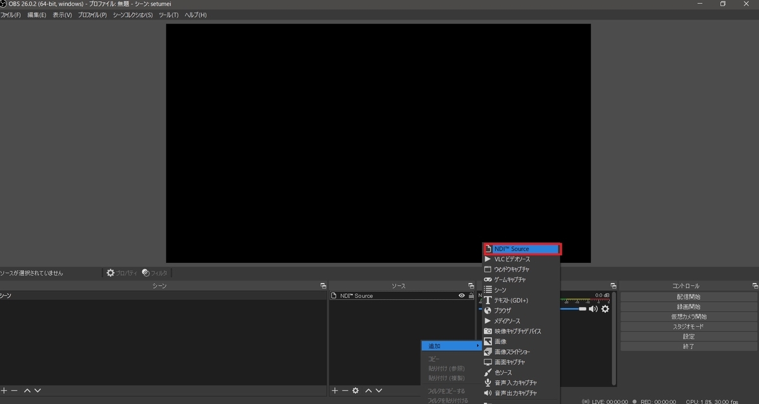This screenshot has width=759, height=404.
Task: Click フィルタをコピーする in context menu
Action: coord(446,391)
